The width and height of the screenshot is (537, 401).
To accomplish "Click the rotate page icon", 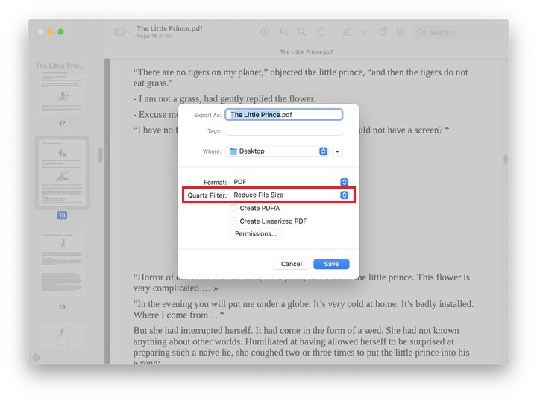I will coord(383,32).
